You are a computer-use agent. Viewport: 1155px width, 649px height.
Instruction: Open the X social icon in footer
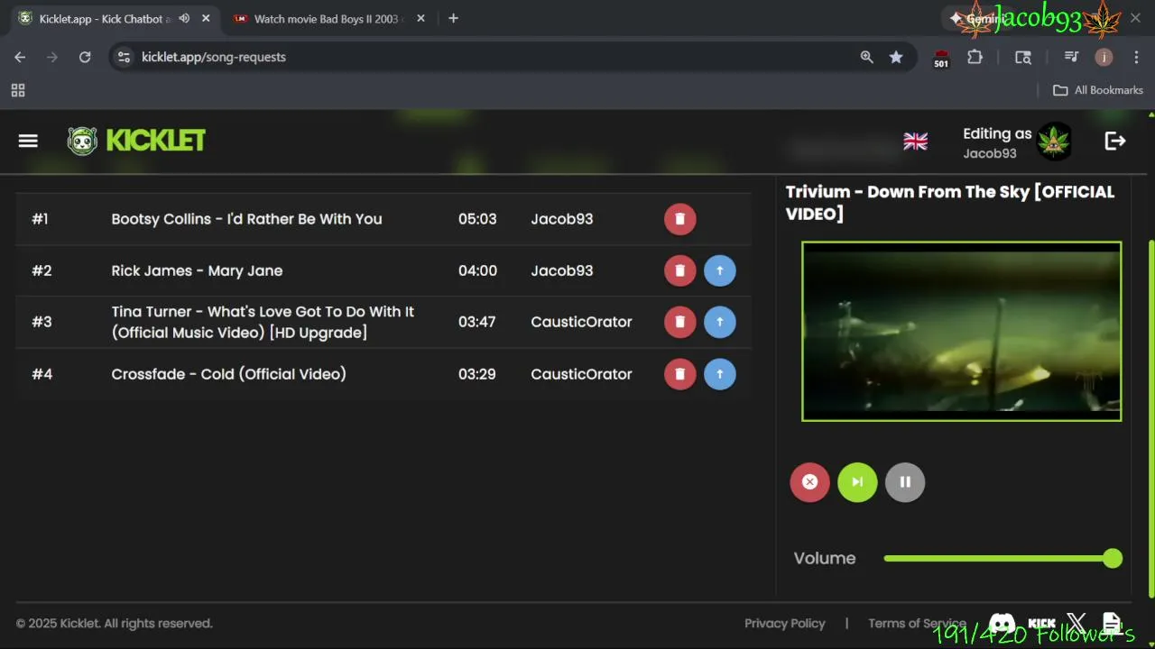(1076, 624)
